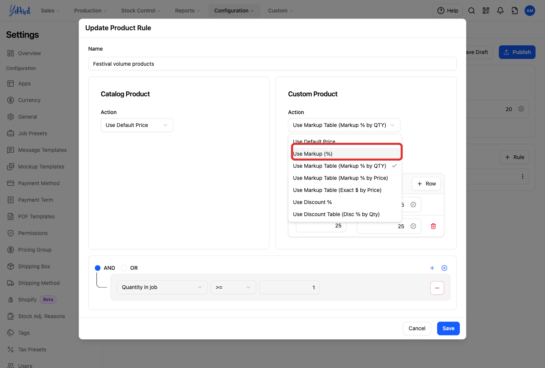Expand the Configuration menu
The image size is (545, 368).
[x=234, y=11]
